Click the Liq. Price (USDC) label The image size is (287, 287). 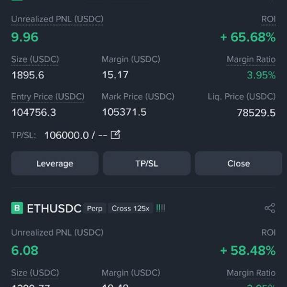pos(241,97)
